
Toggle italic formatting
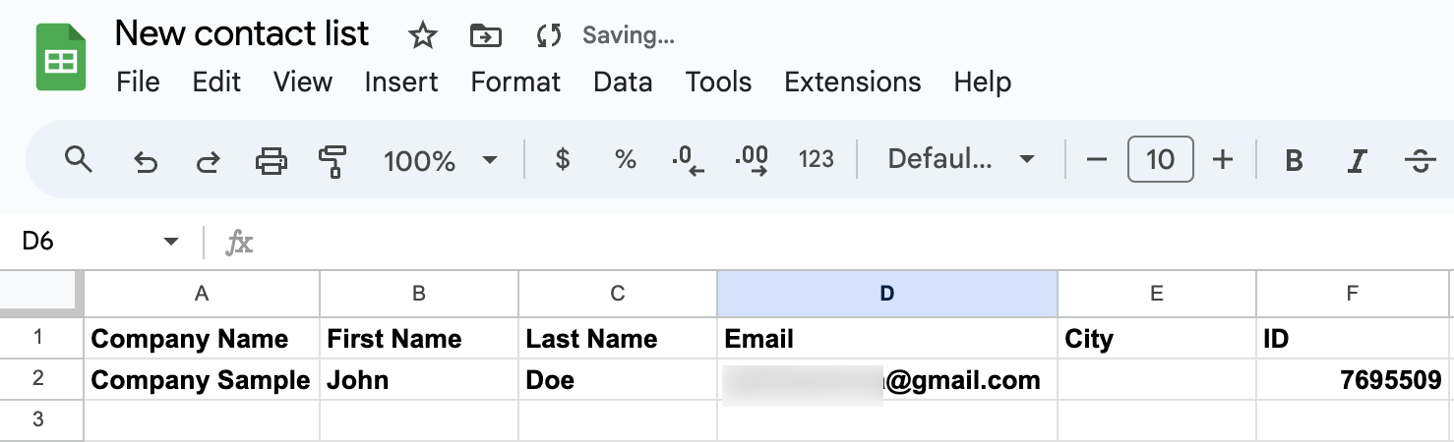click(1358, 160)
